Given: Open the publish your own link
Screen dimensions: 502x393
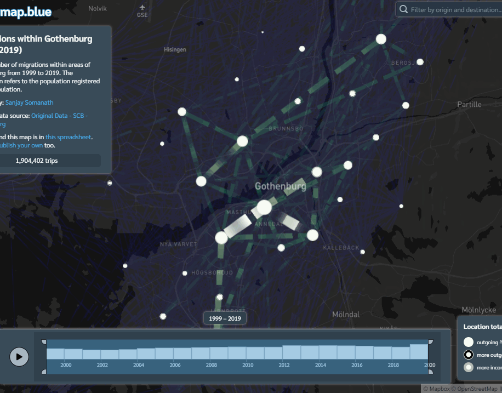Looking at the screenshot, I should (x=21, y=145).
